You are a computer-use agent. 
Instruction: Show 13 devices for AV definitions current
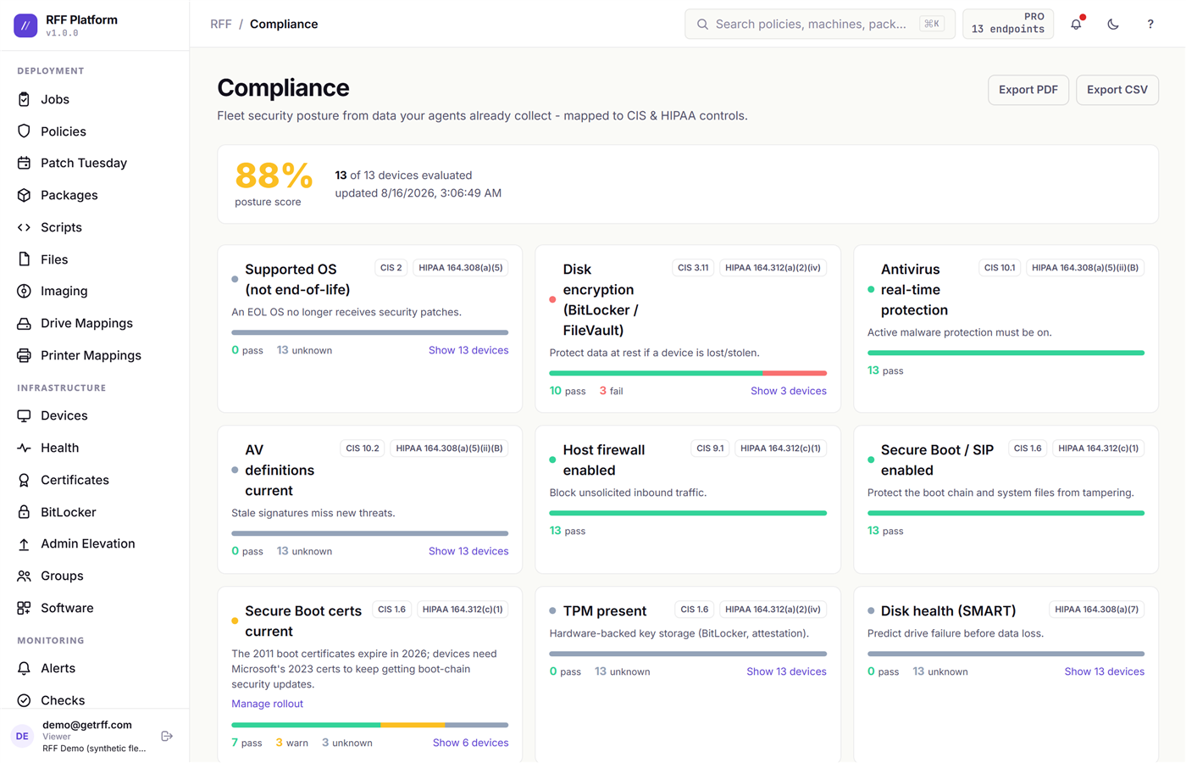coord(468,551)
